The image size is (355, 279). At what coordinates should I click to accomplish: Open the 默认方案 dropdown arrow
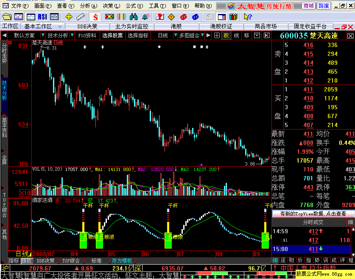pyautogui.click(x=42, y=35)
